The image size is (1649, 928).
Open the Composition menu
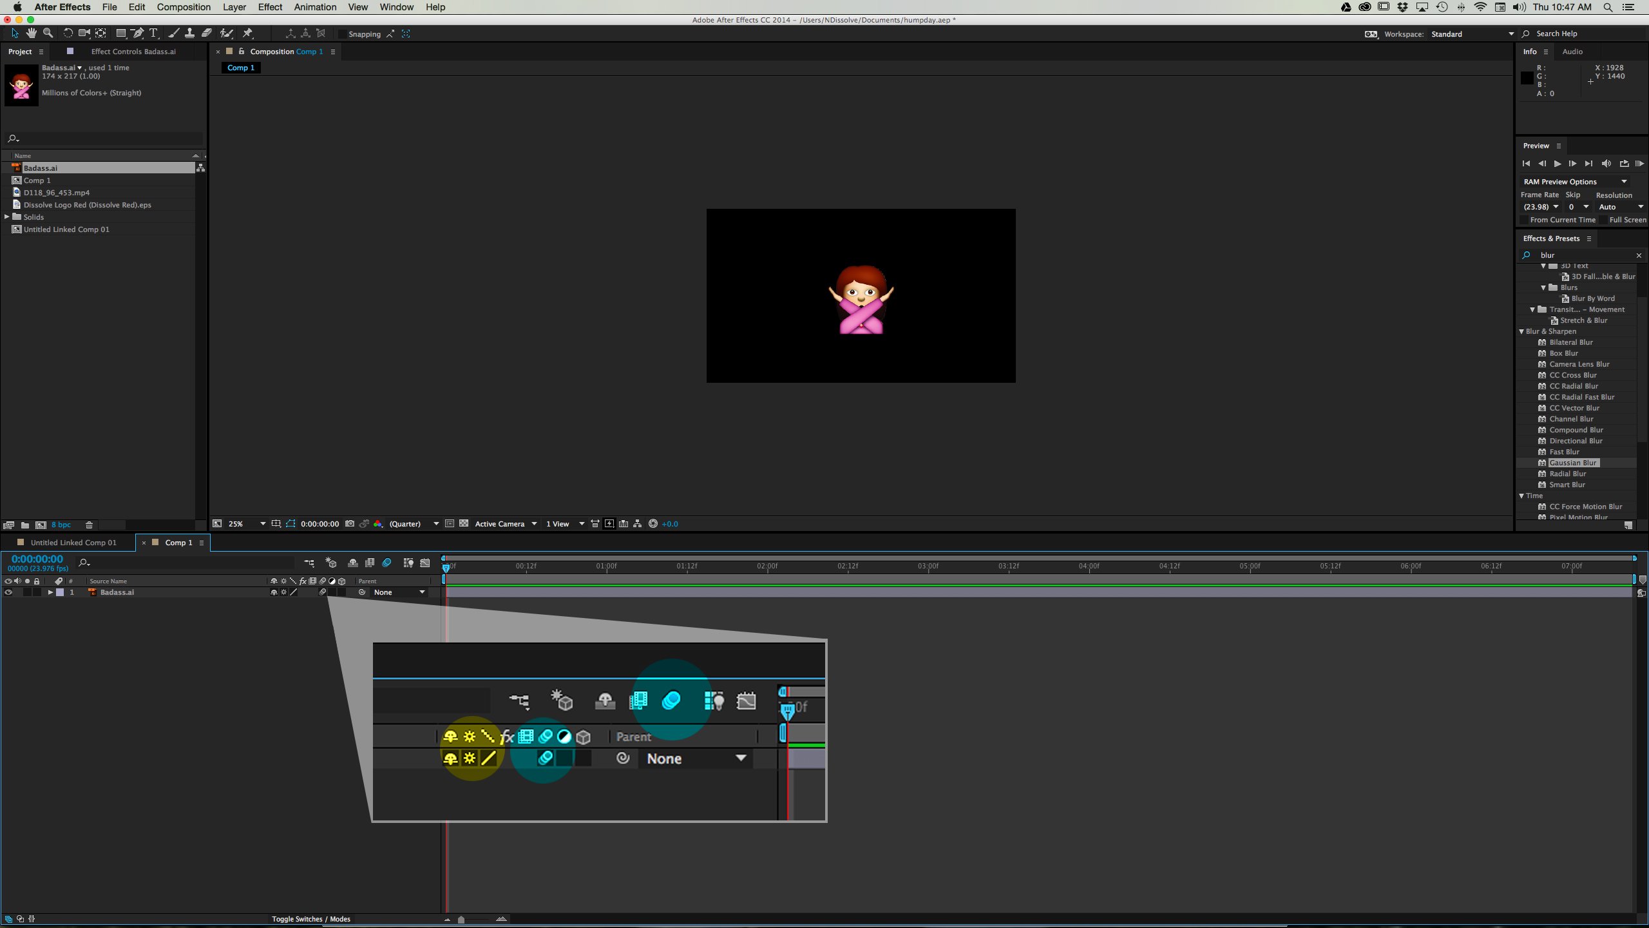184,7
